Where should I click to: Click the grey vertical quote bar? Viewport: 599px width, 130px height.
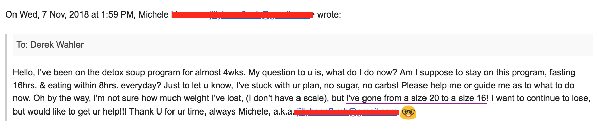pyautogui.click(x=6, y=77)
